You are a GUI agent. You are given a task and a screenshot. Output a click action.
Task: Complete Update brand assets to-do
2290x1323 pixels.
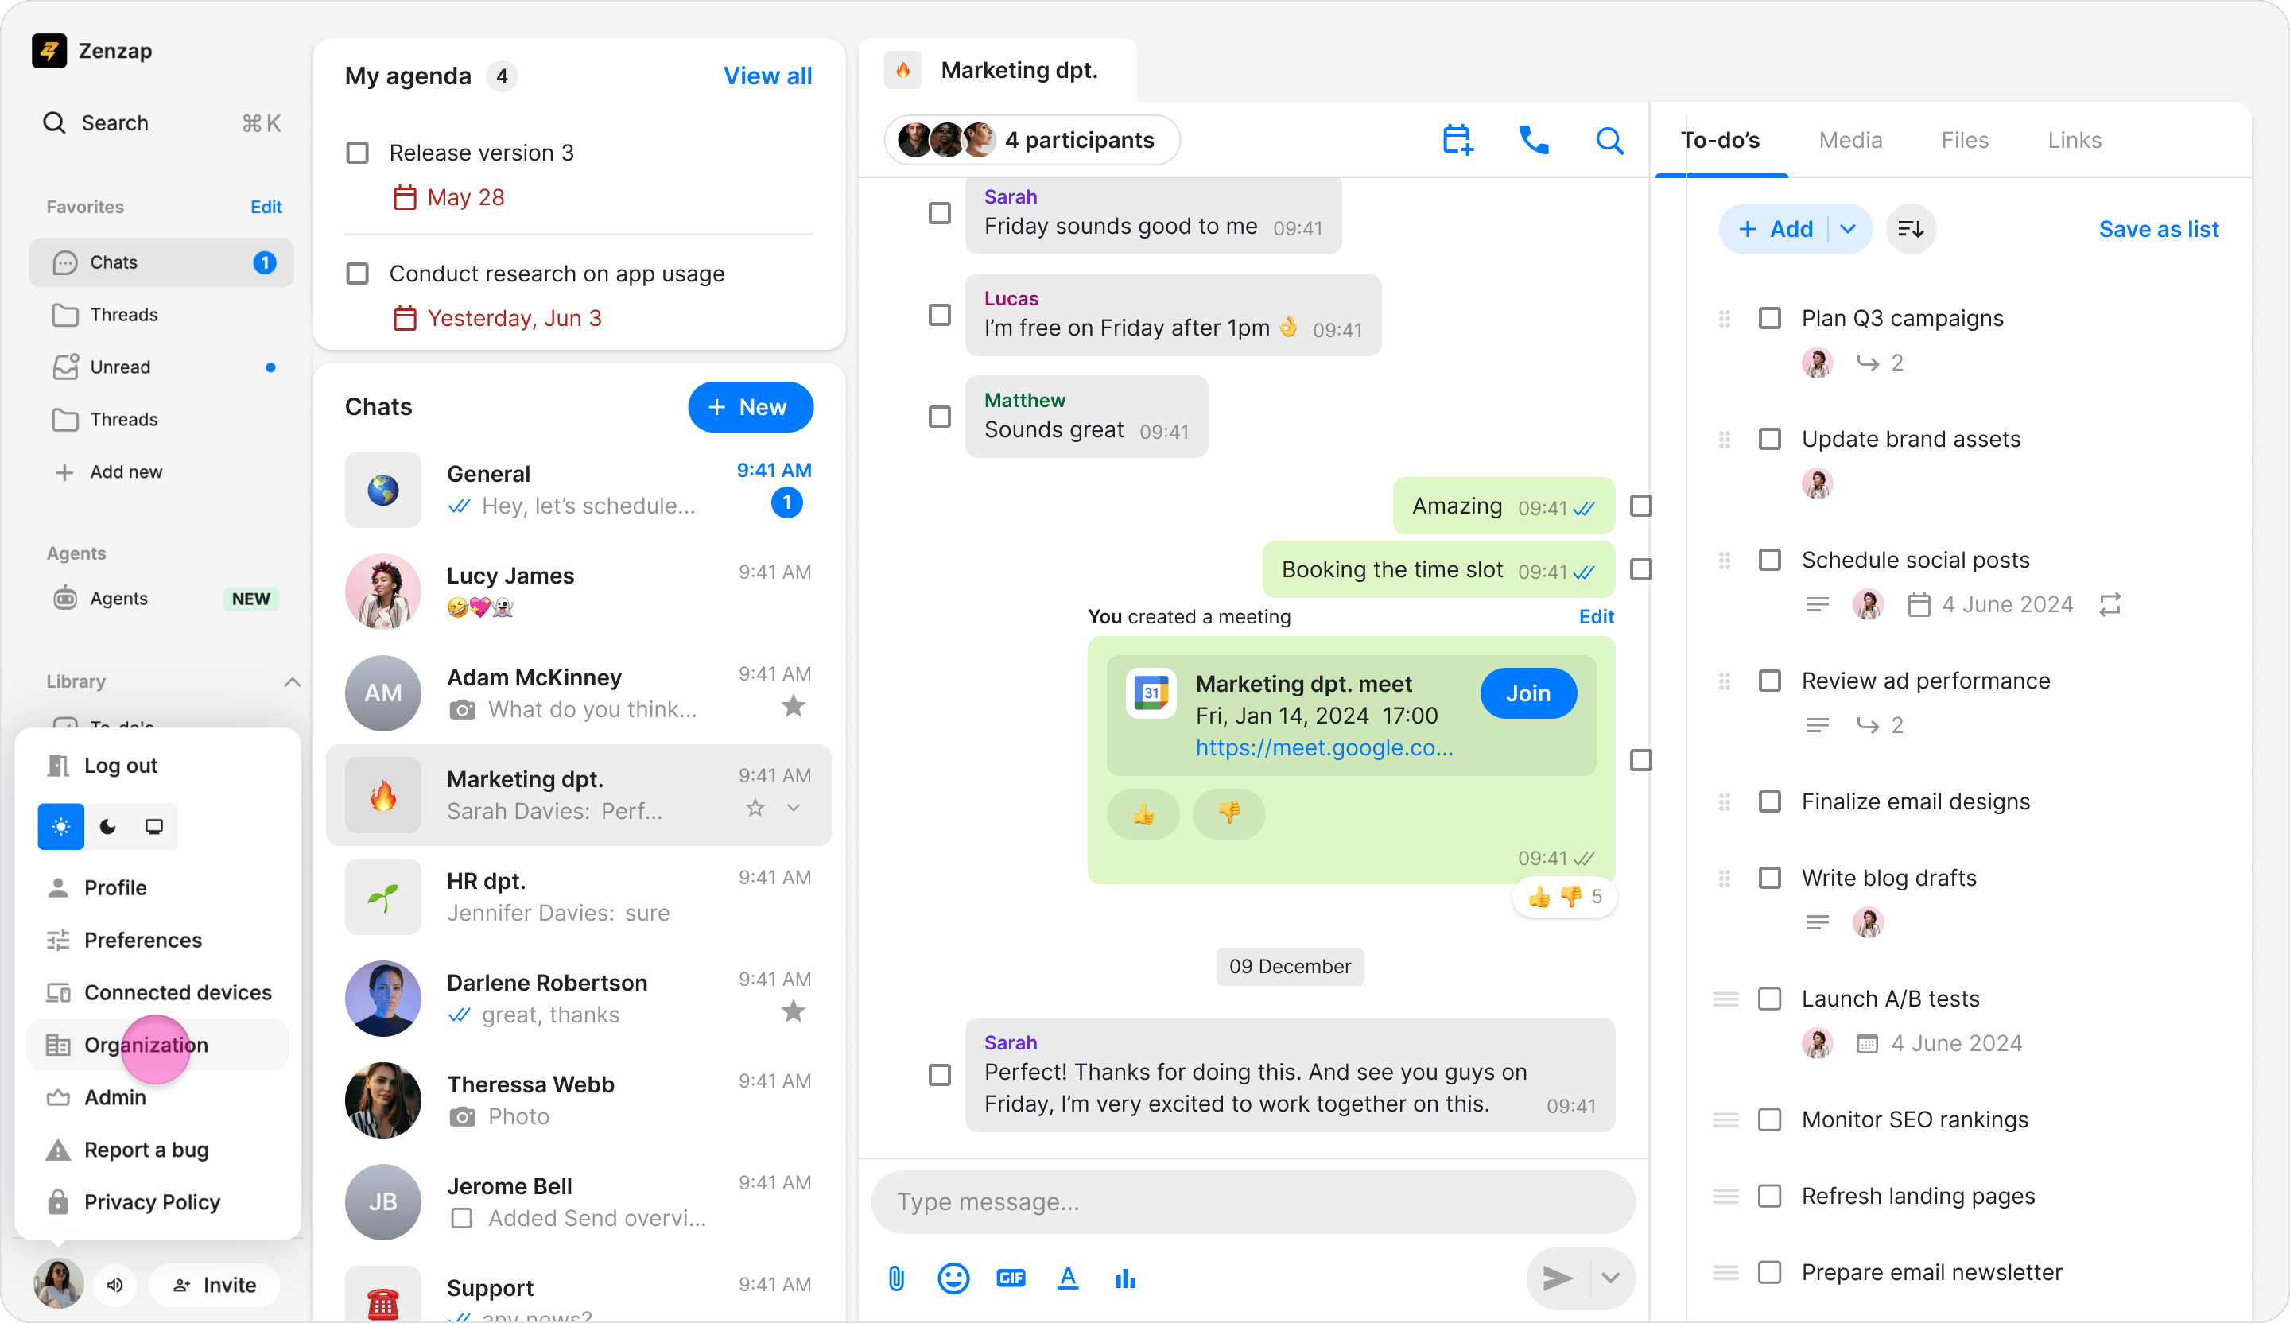click(1770, 440)
